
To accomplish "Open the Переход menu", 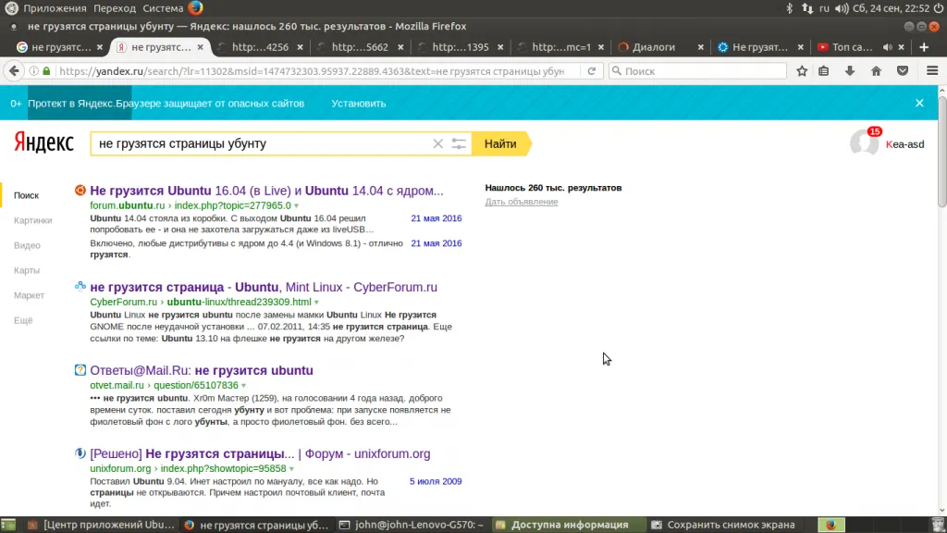I will point(115,7).
